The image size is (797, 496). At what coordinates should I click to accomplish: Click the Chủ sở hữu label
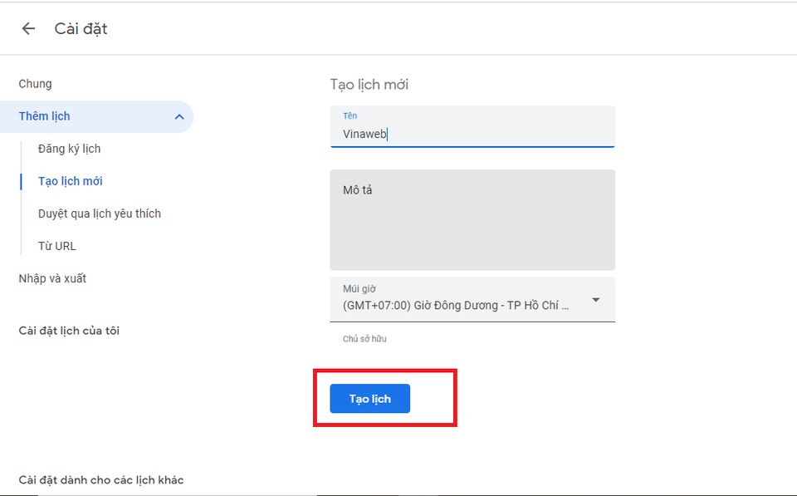pos(364,339)
